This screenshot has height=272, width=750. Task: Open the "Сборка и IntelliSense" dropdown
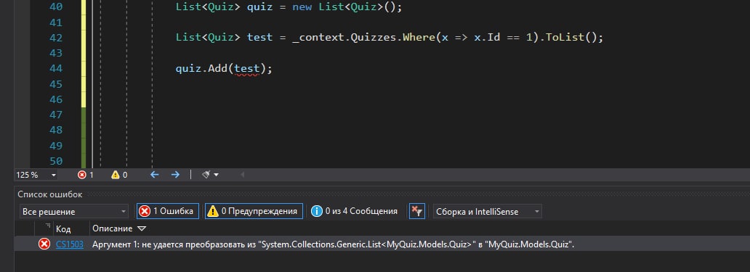point(488,211)
